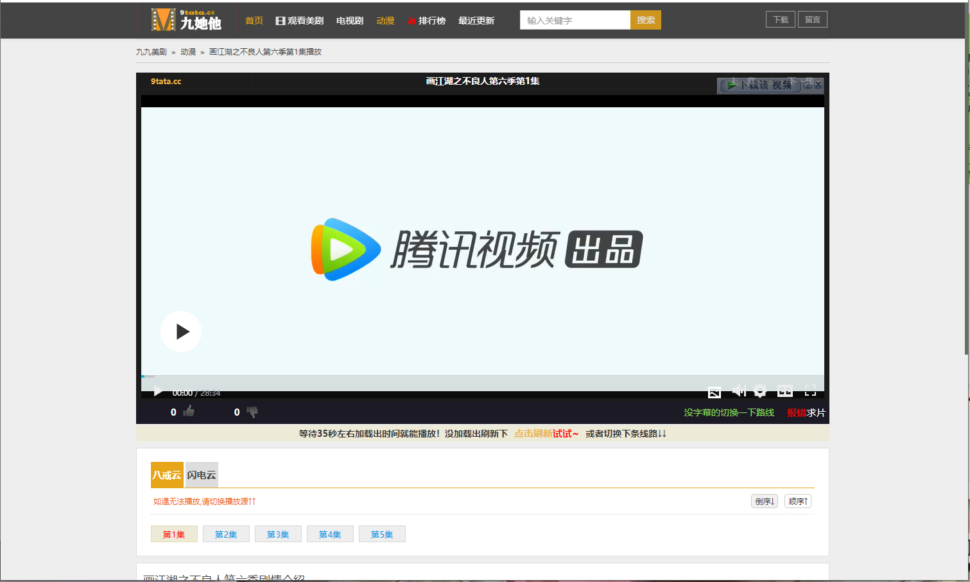Image resolution: width=970 pixels, height=582 pixels.
Task: Select episode 第5集
Action: tap(382, 534)
